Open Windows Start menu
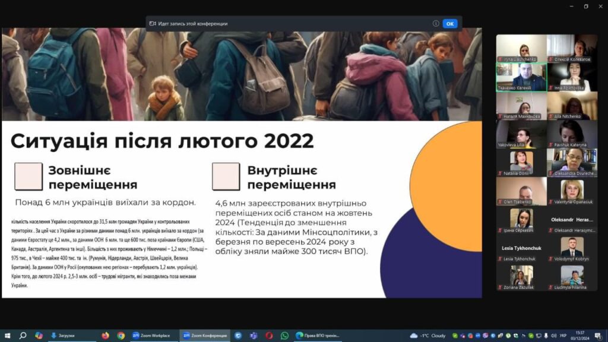Screen dimensions: 608x342 click(8, 335)
